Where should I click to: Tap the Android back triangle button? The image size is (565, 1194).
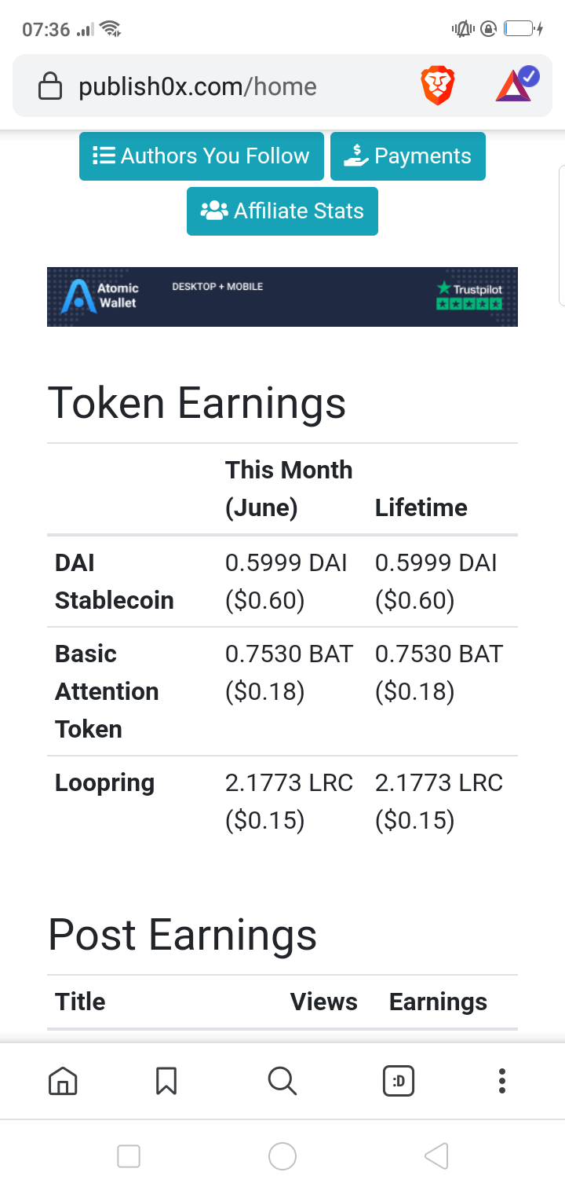(x=436, y=1156)
